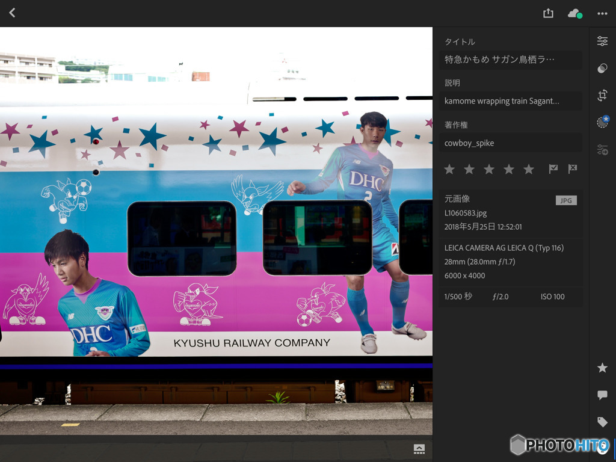
Task: Open the keywords tag icon
Action: (602, 422)
